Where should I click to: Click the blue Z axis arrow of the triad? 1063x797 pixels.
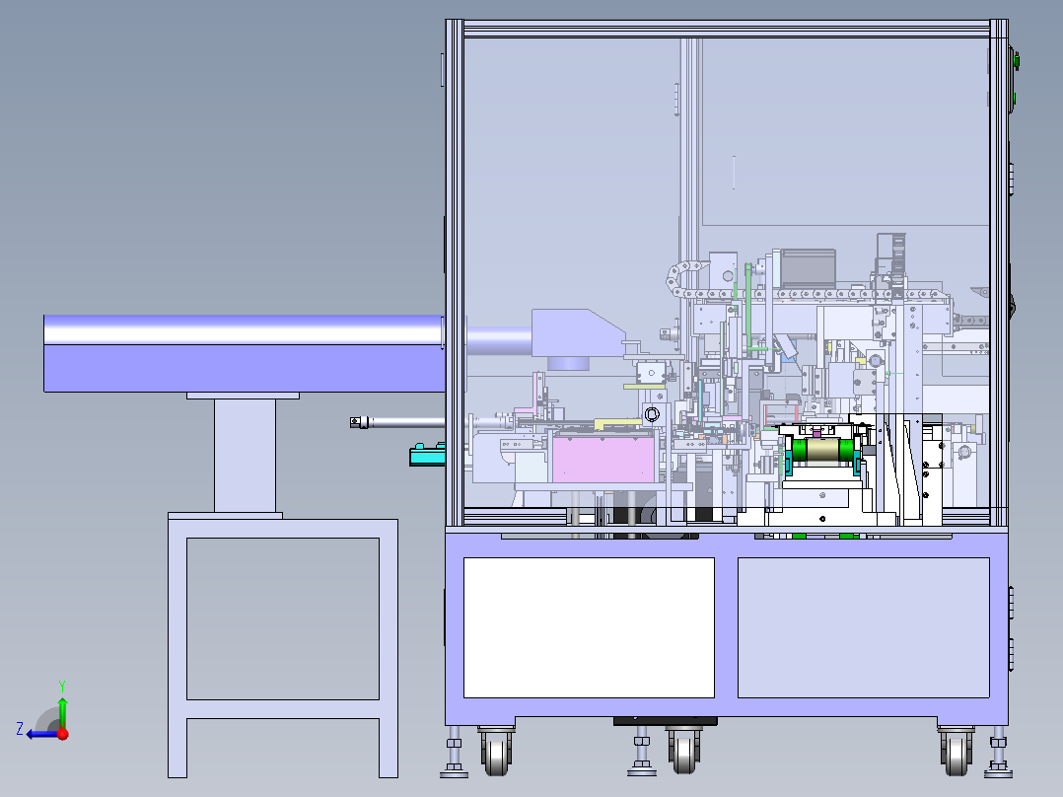pyautogui.click(x=42, y=735)
